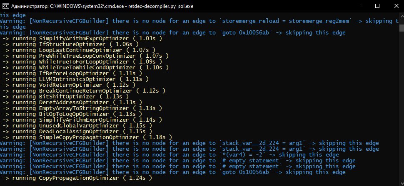Viewport: 404px width, 186px height.
Task: Click the BreakContinueReturnOptimizer line
Action: click(x=84, y=91)
